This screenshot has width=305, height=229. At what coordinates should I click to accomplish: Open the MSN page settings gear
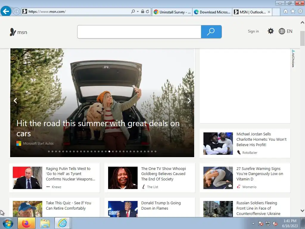tap(270, 31)
